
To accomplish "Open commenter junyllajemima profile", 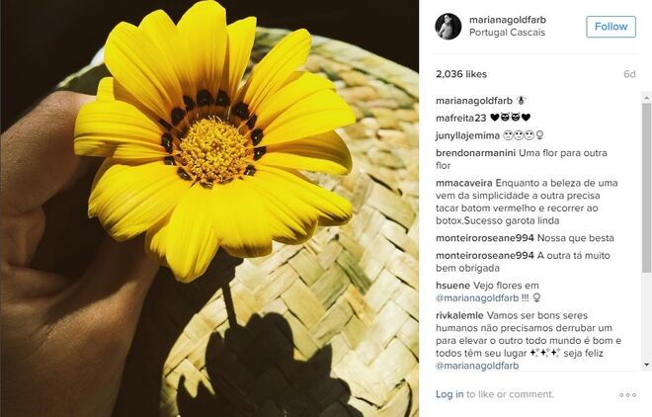I will coord(467,135).
